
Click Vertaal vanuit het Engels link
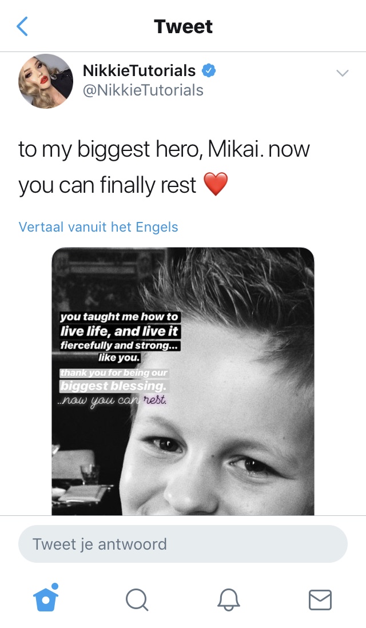[x=98, y=227]
